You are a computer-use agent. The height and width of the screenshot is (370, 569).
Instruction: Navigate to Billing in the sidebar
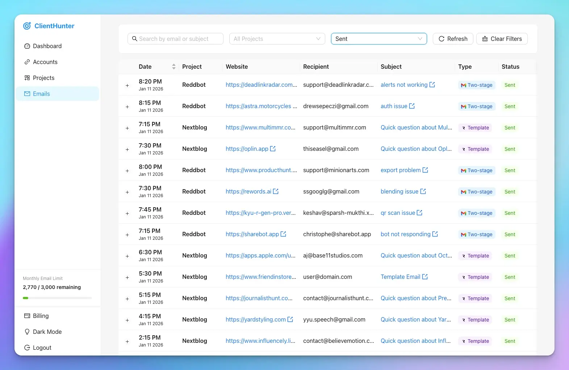(x=40, y=316)
